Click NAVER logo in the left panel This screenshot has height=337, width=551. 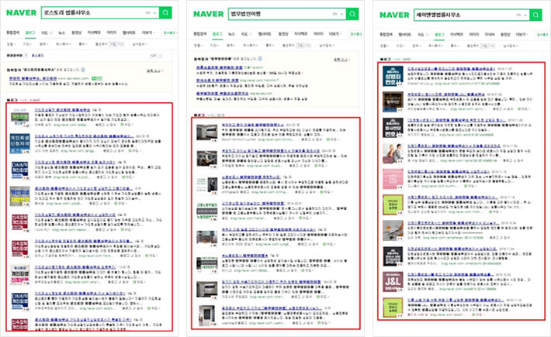23,14
